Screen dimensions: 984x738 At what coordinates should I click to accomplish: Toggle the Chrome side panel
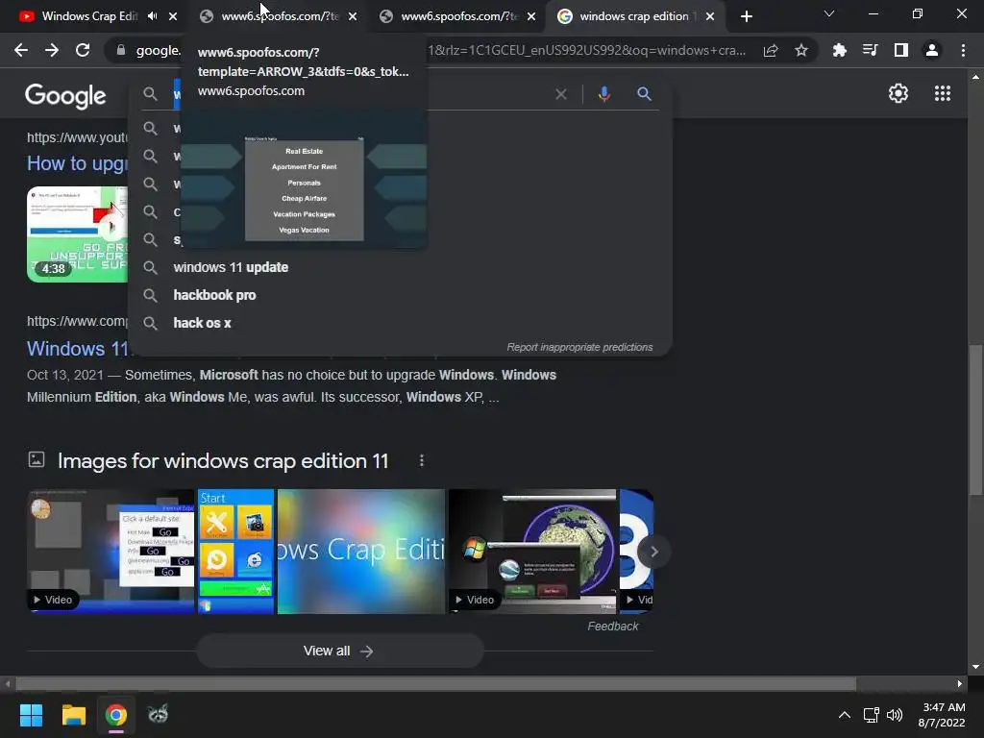click(x=900, y=50)
